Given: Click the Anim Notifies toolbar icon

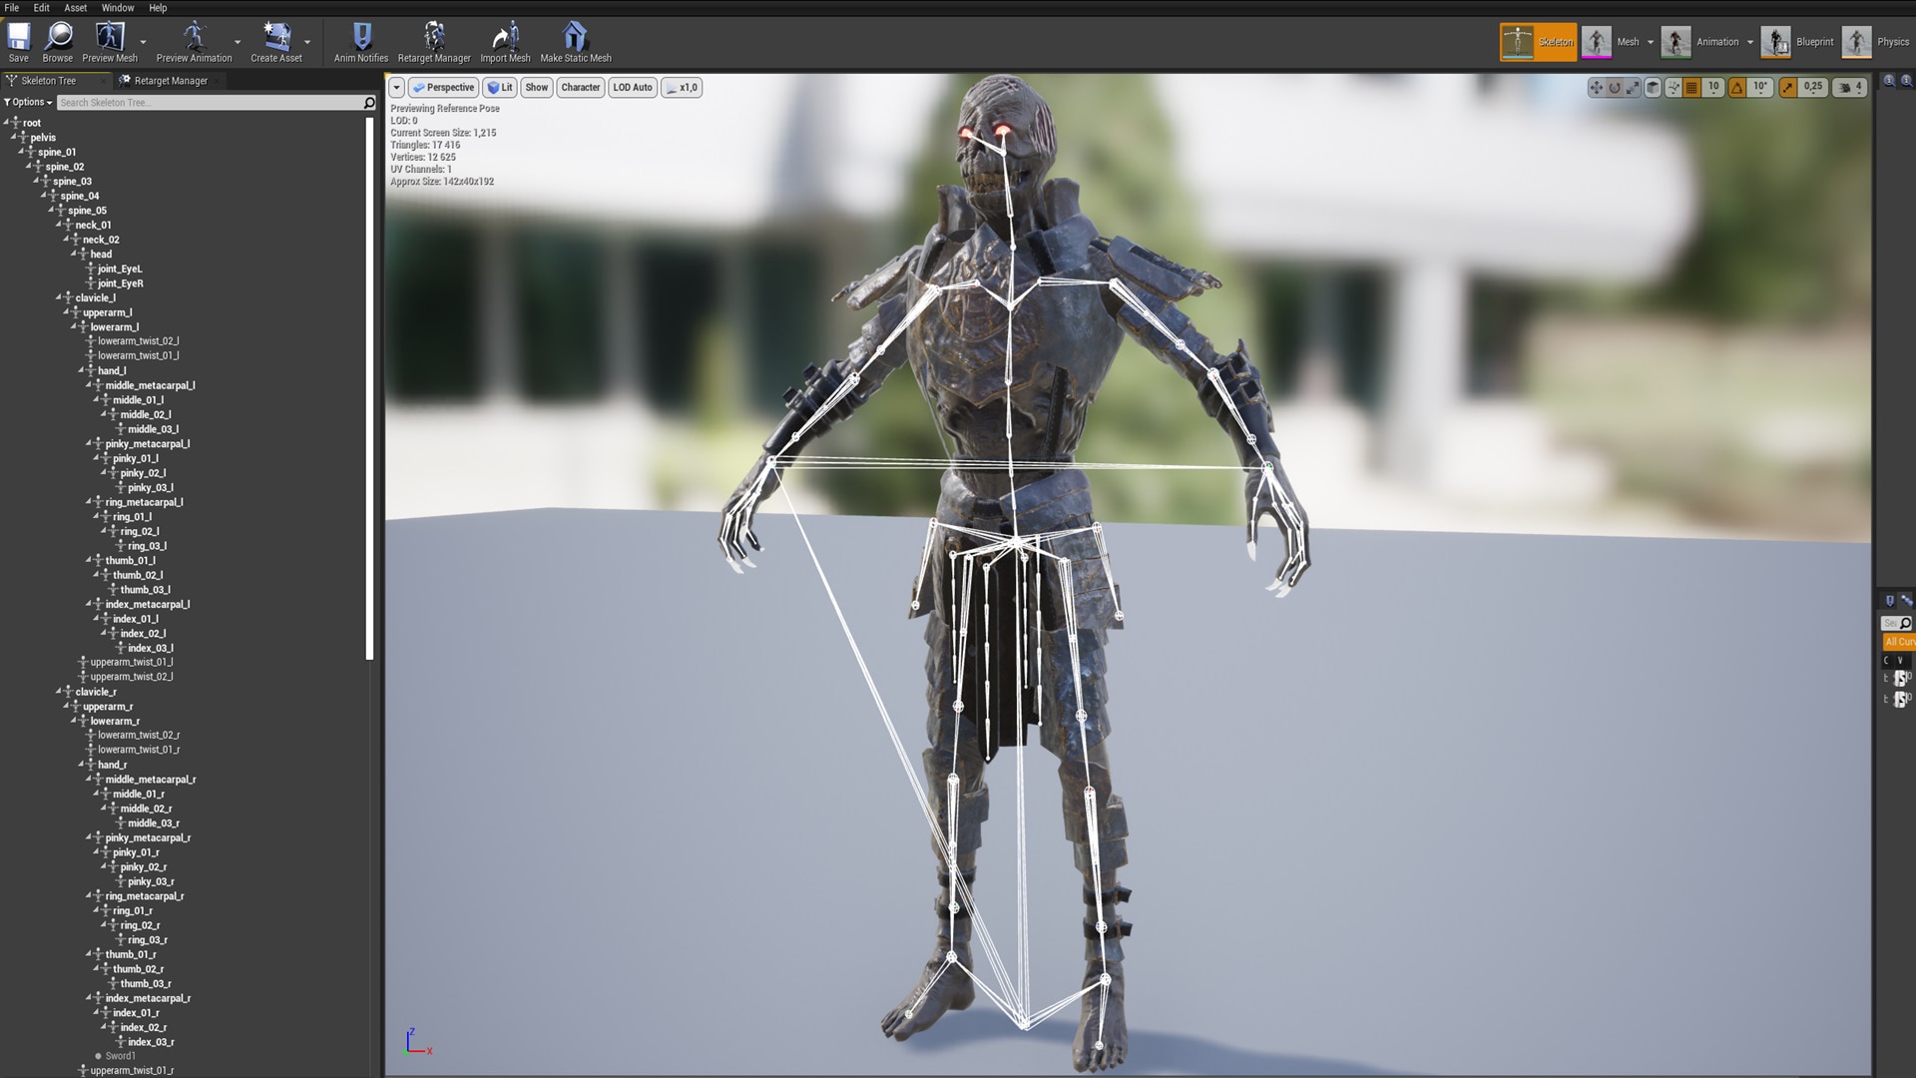Looking at the screenshot, I should pyautogui.click(x=360, y=40).
